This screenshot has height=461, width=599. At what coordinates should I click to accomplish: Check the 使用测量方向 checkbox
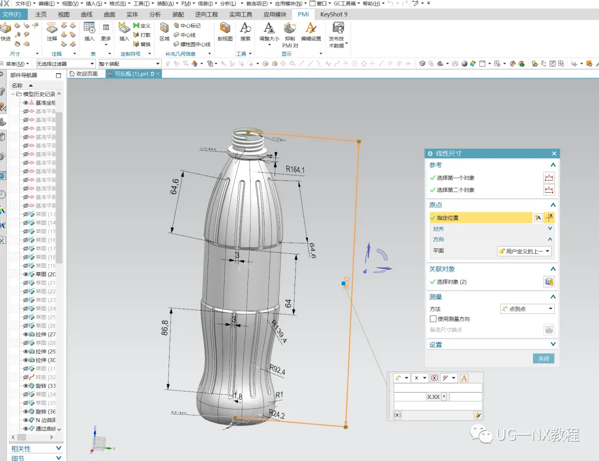tap(433, 319)
